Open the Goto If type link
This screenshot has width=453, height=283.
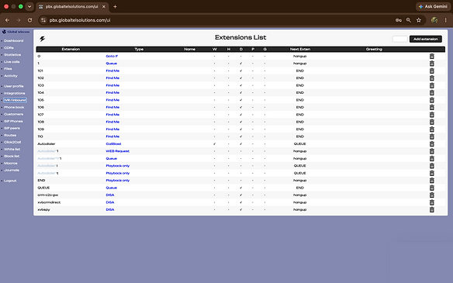tap(112, 57)
